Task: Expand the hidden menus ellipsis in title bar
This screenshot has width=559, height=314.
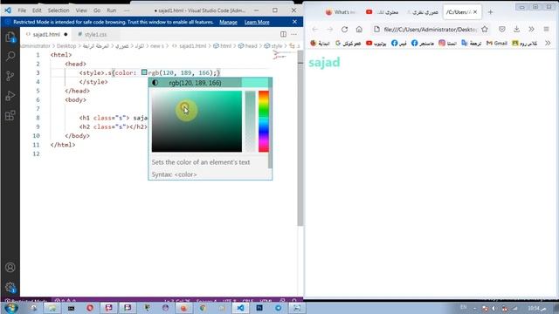Action: coord(127,10)
